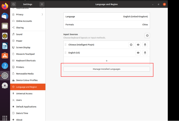Open Help from the dock
This screenshot has height=121, width=179.
(5, 66)
